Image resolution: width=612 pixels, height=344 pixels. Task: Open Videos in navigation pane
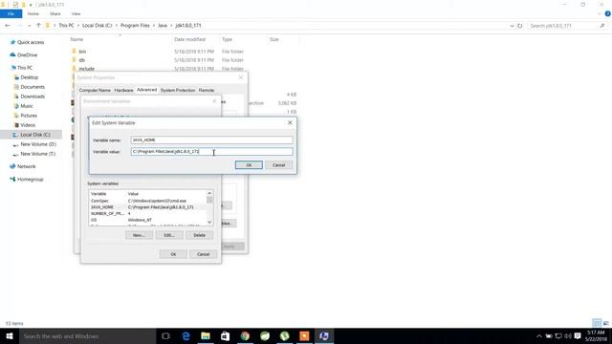[x=28, y=125]
